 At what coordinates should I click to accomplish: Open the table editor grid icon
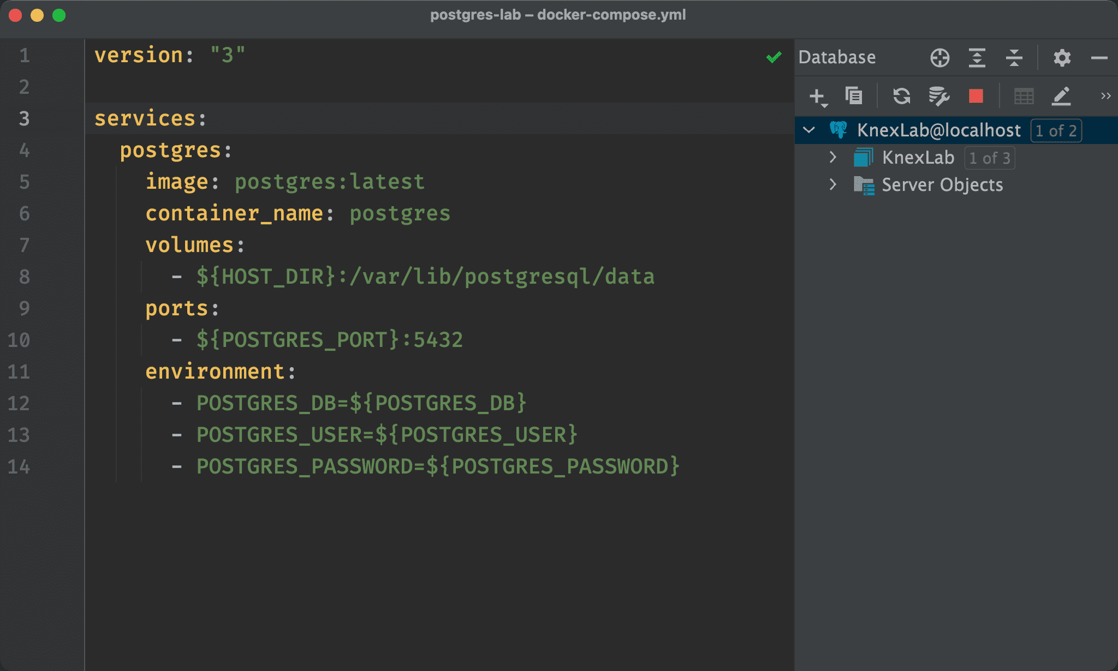click(x=1024, y=96)
